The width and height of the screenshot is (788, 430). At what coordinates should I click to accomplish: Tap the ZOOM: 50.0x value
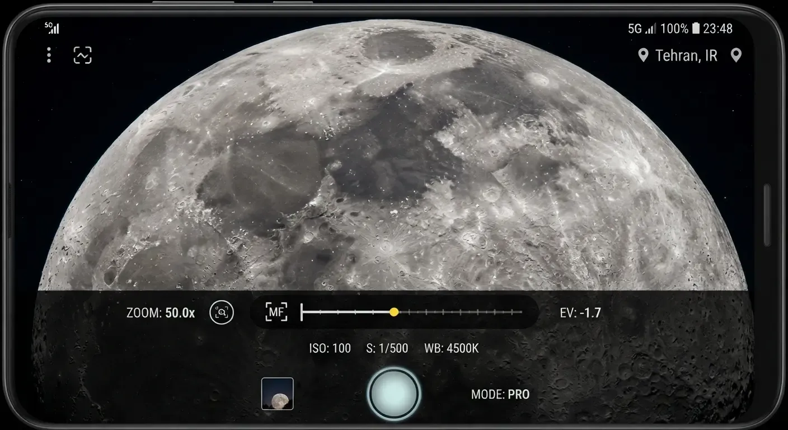pyautogui.click(x=161, y=313)
